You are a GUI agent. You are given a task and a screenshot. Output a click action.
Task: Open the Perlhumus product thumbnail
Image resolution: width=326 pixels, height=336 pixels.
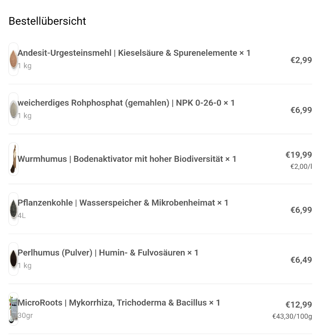[x=13, y=259]
